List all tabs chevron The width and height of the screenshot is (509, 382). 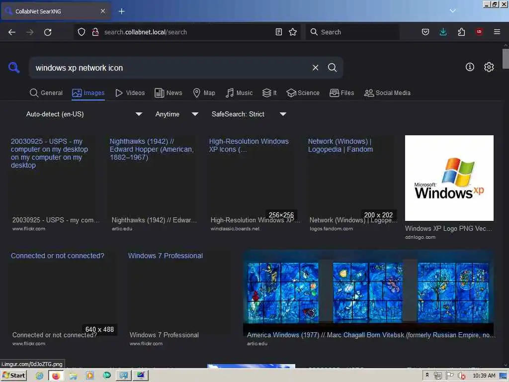[x=453, y=11]
